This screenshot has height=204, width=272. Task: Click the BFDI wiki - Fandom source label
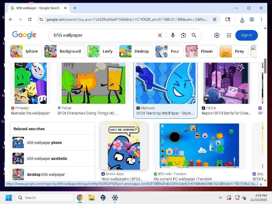[x=172, y=174]
